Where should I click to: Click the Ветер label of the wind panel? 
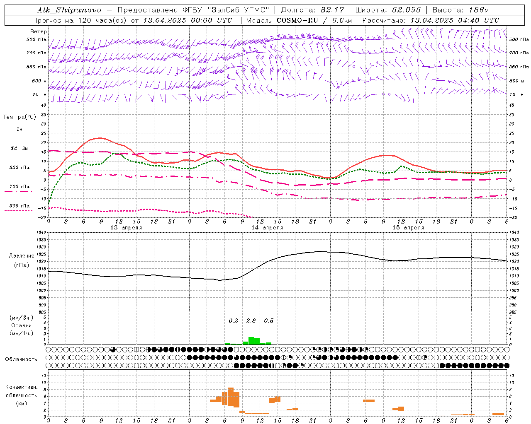[39, 31]
